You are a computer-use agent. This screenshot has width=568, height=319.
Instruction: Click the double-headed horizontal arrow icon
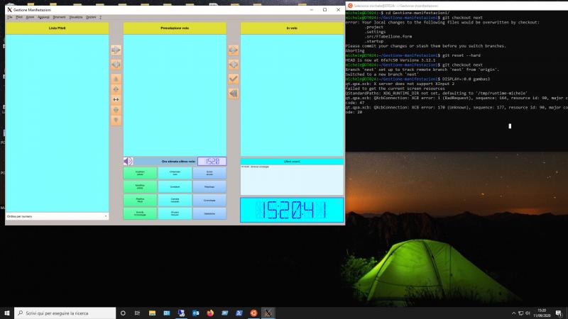(x=116, y=100)
